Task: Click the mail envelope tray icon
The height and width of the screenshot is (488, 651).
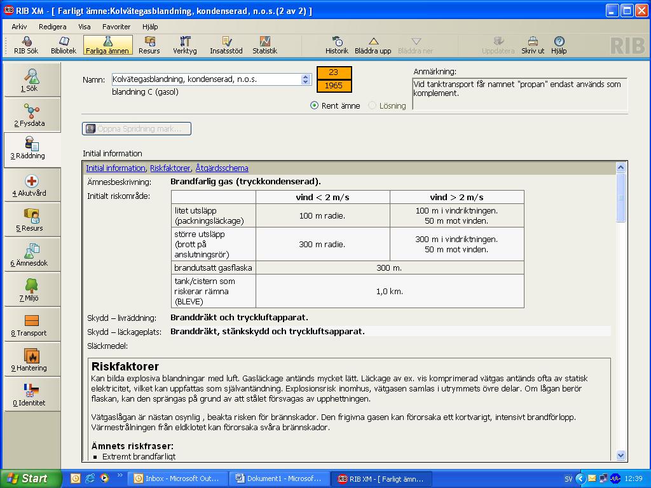Action: [592, 478]
